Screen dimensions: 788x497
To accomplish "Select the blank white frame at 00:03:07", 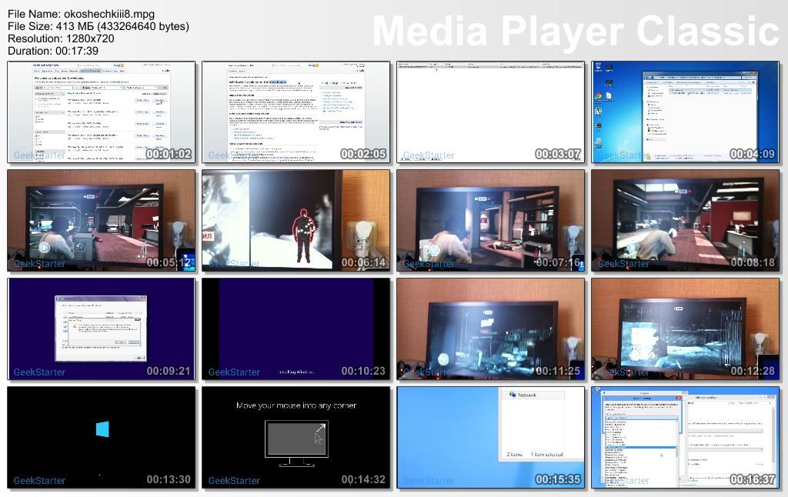I will (491, 112).
